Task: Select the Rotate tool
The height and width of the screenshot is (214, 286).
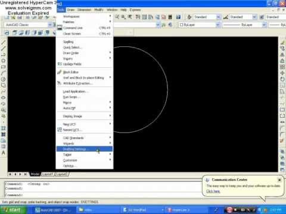Action: [282, 79]
